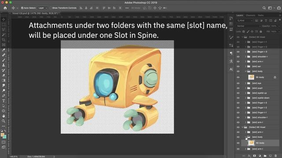Viewport: 282px width, 158px height.
Task: Click the Share icon at top right
Action: click(x=279, y=8)
